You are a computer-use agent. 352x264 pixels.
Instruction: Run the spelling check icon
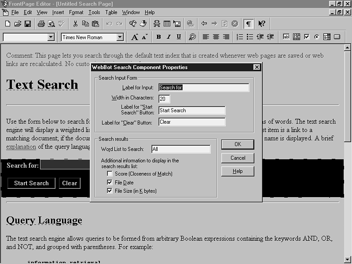[x=62, y=24]
